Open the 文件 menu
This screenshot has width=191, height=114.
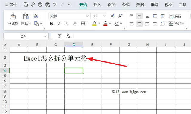click(11, 5)
